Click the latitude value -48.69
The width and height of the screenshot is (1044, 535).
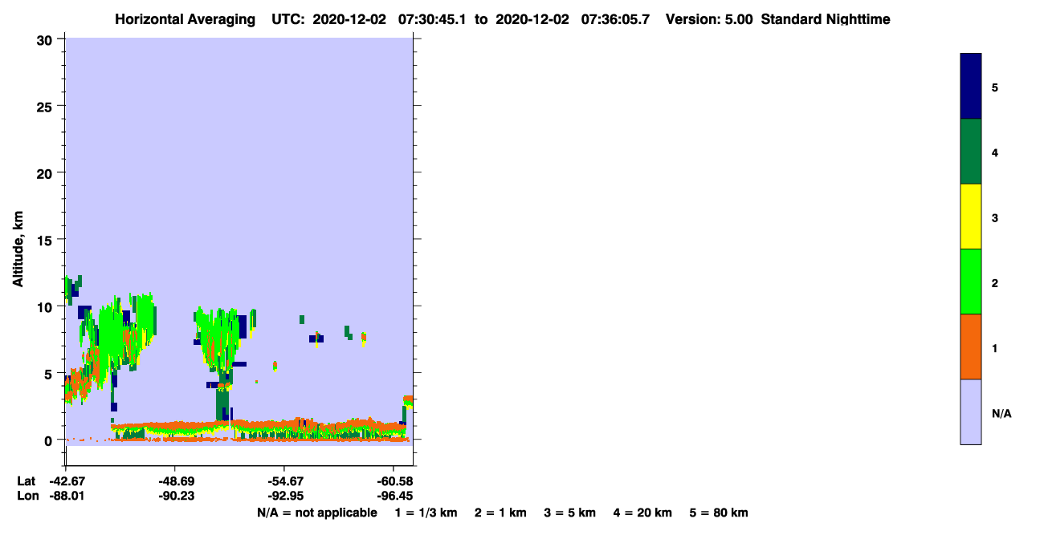[175, 481]
